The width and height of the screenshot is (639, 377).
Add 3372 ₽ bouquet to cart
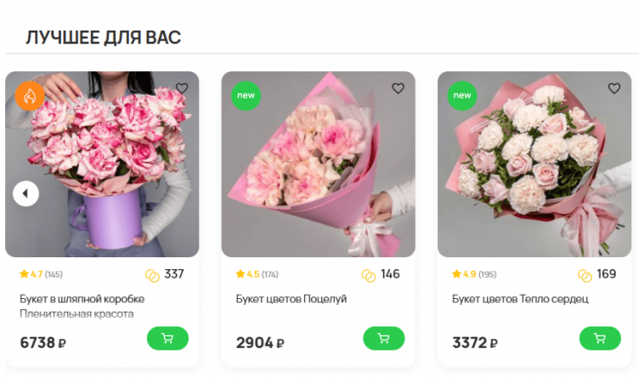click(x=600, y=339)
